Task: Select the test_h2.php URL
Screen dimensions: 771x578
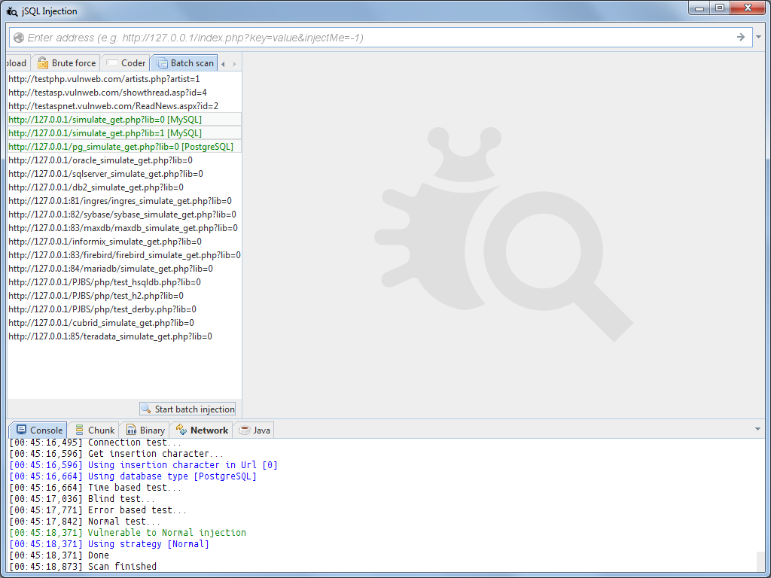Action: click(124, 295)
